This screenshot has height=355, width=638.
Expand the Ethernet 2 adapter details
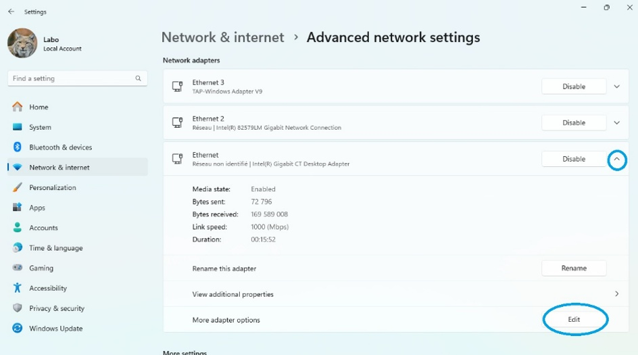coord(616,123)
